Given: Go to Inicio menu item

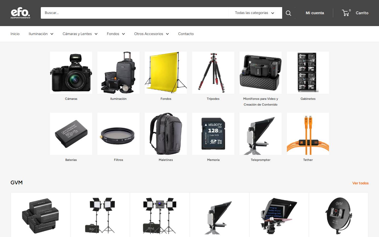Looking at the screenshot, I should (15, 34).
